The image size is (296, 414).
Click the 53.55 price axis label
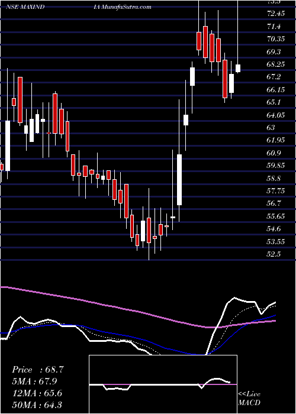click(276, 241)
